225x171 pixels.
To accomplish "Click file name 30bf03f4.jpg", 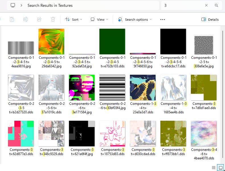I will (116, 108).
